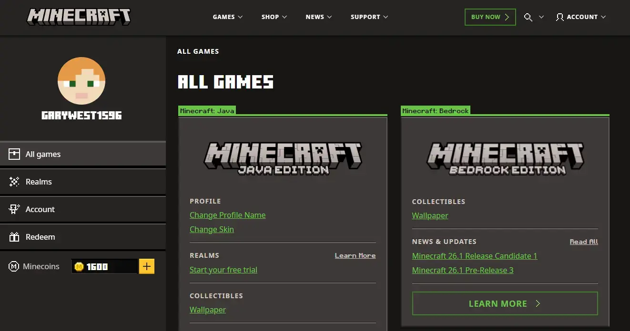The image size is (630, 331).
Task: Click the Minecoins label in sidebar
Action: (x=41, y=266)
